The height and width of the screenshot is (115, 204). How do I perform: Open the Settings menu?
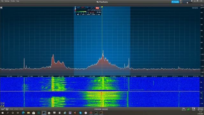point(7,1)
